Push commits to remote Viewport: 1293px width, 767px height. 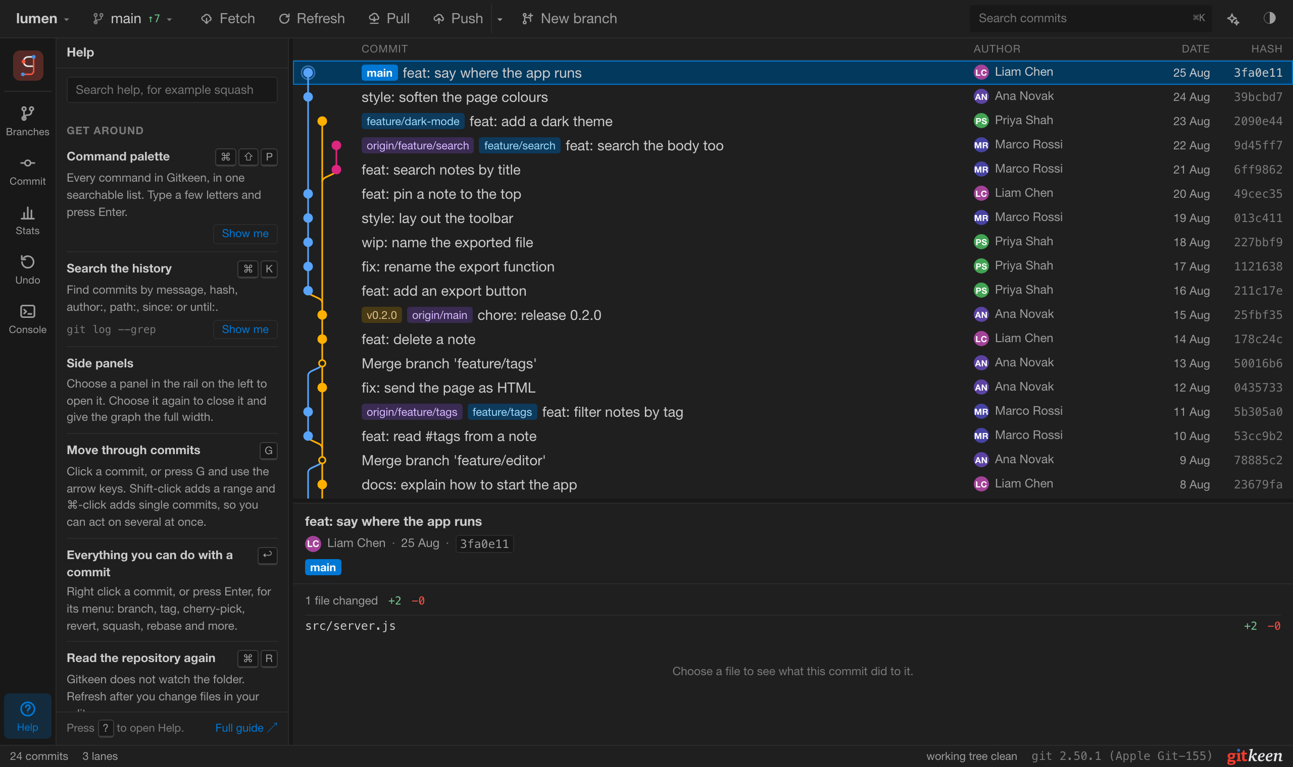458,19
